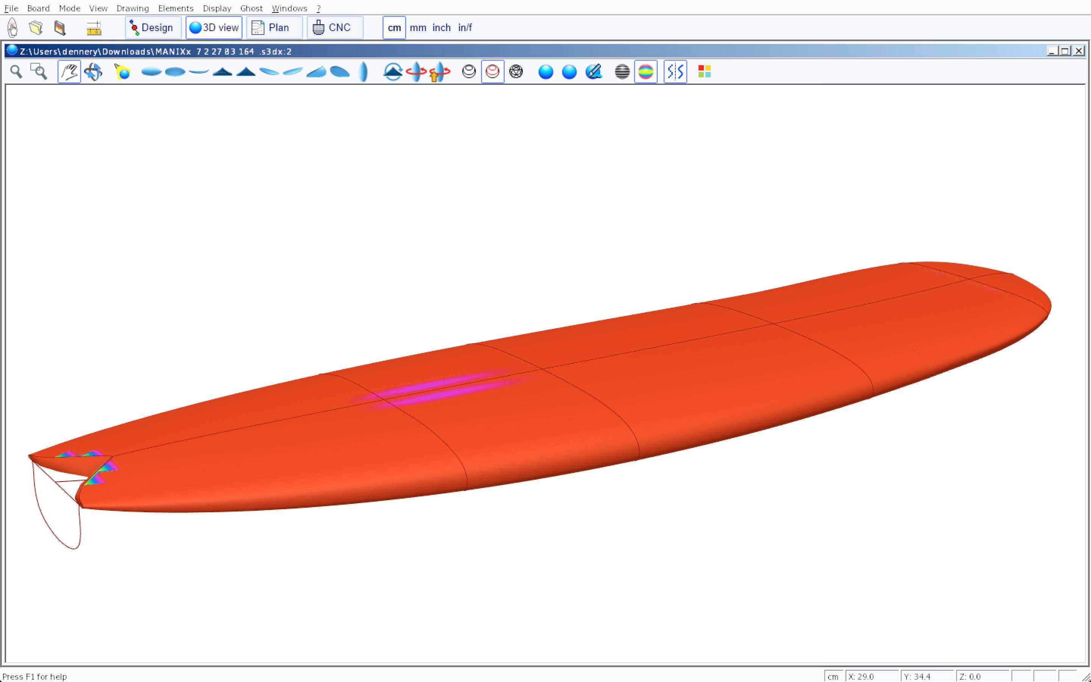Open the Elements menu
Screen dimensions: 1091x682
tap(175, 9)
